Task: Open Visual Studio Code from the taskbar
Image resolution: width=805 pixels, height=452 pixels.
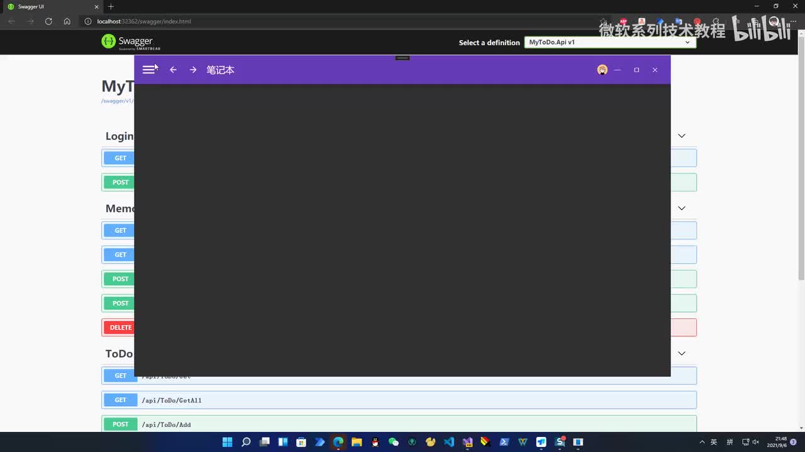Action: pos(449,442)
